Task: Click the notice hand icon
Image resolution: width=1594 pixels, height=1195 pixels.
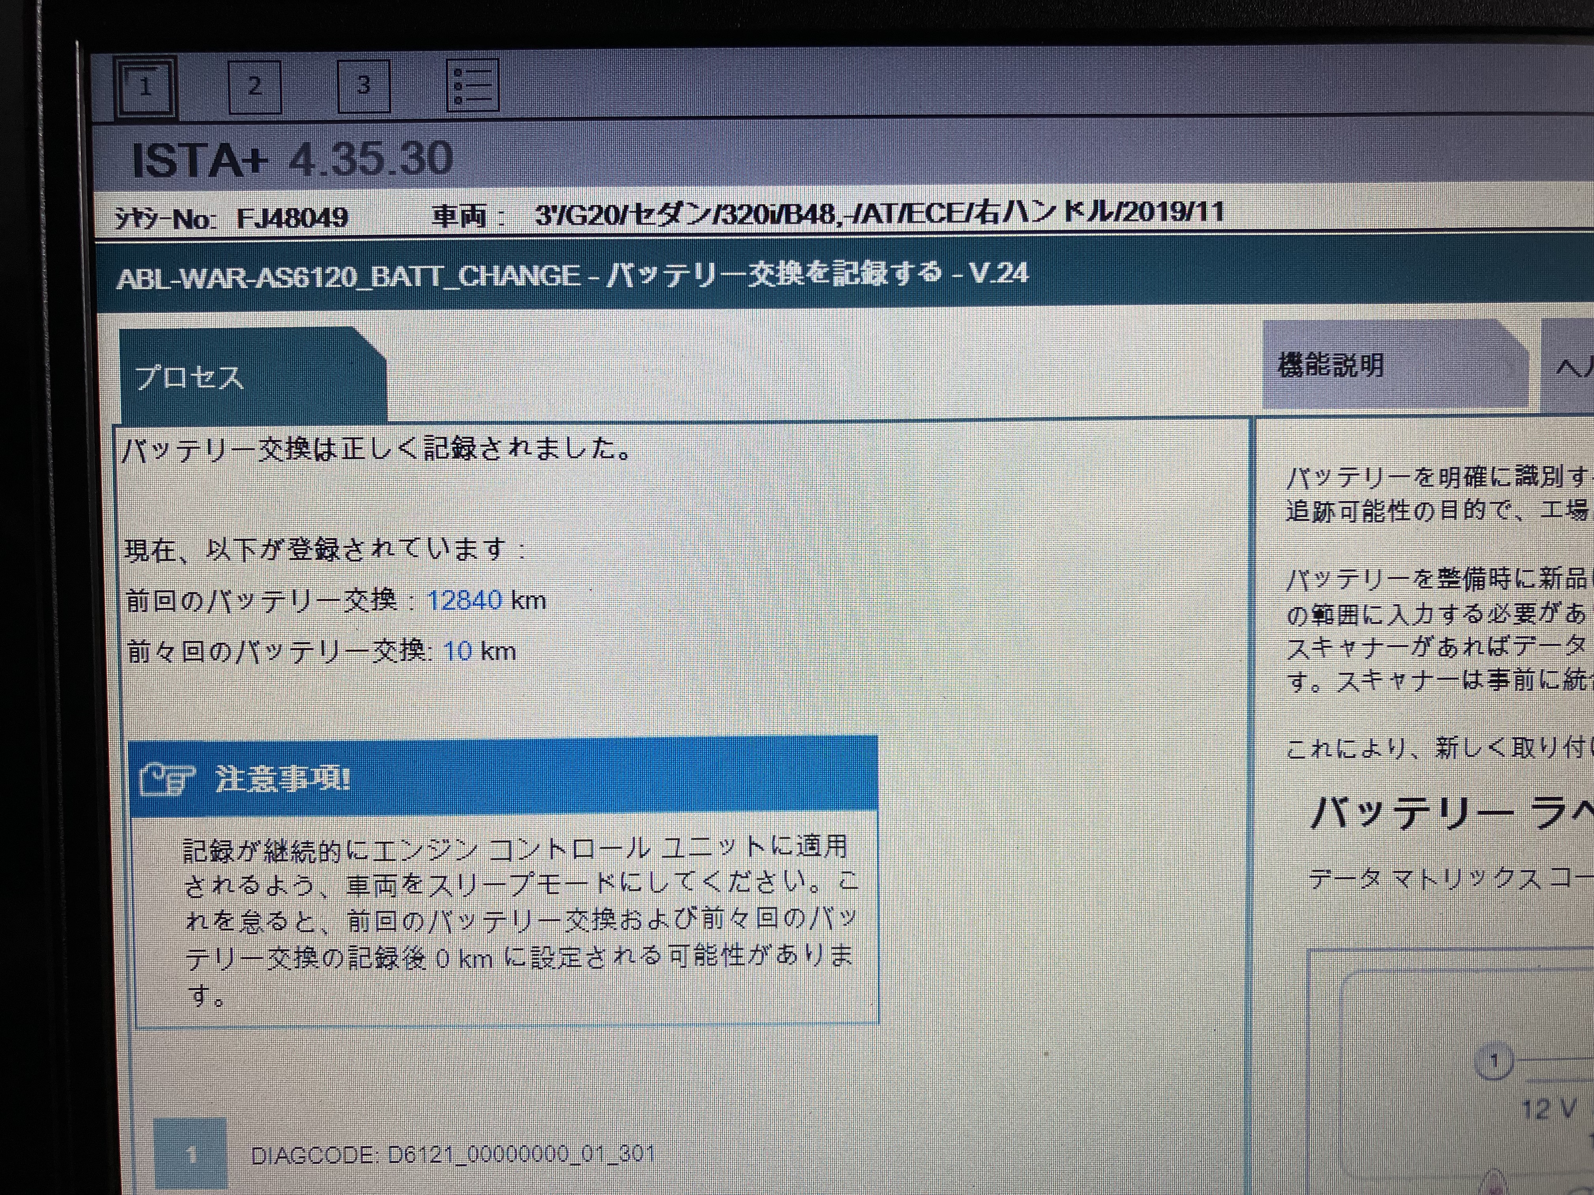Action: (x=167, y=779)
